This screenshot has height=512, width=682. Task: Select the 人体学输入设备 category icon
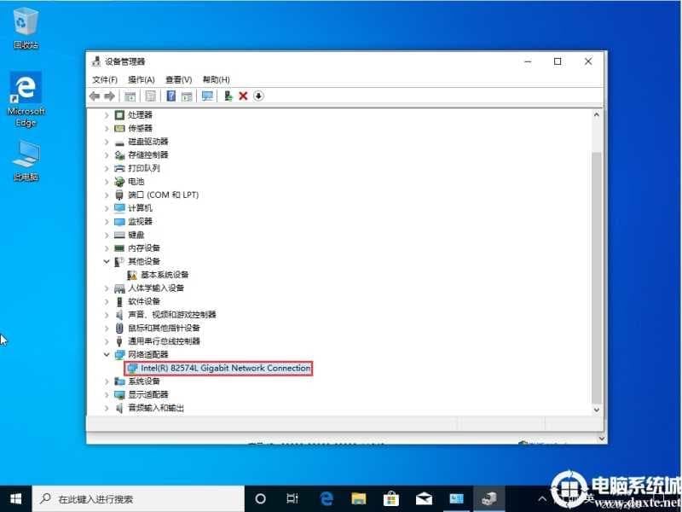coord(119,288)
